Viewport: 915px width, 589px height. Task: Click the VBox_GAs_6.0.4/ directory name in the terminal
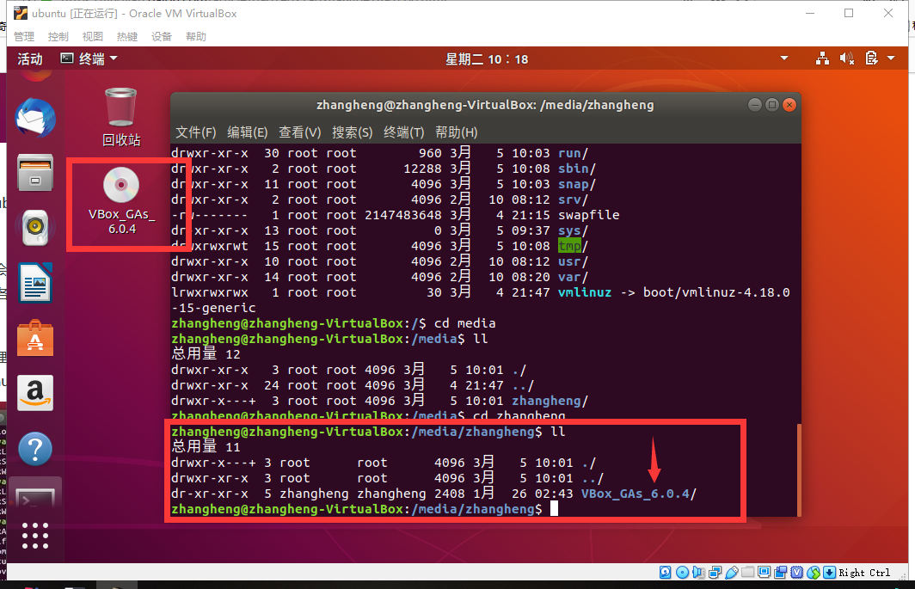pyautogui.click(x=639, y=494)
